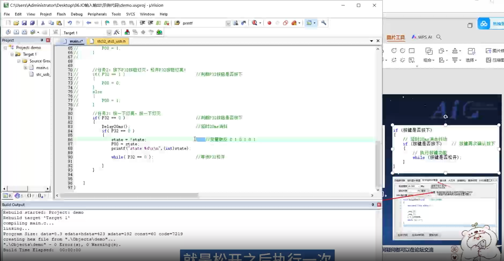Switch to the stc32_stc8_usb.h editor tab
The image size is (504, 261).
point(108,41)
